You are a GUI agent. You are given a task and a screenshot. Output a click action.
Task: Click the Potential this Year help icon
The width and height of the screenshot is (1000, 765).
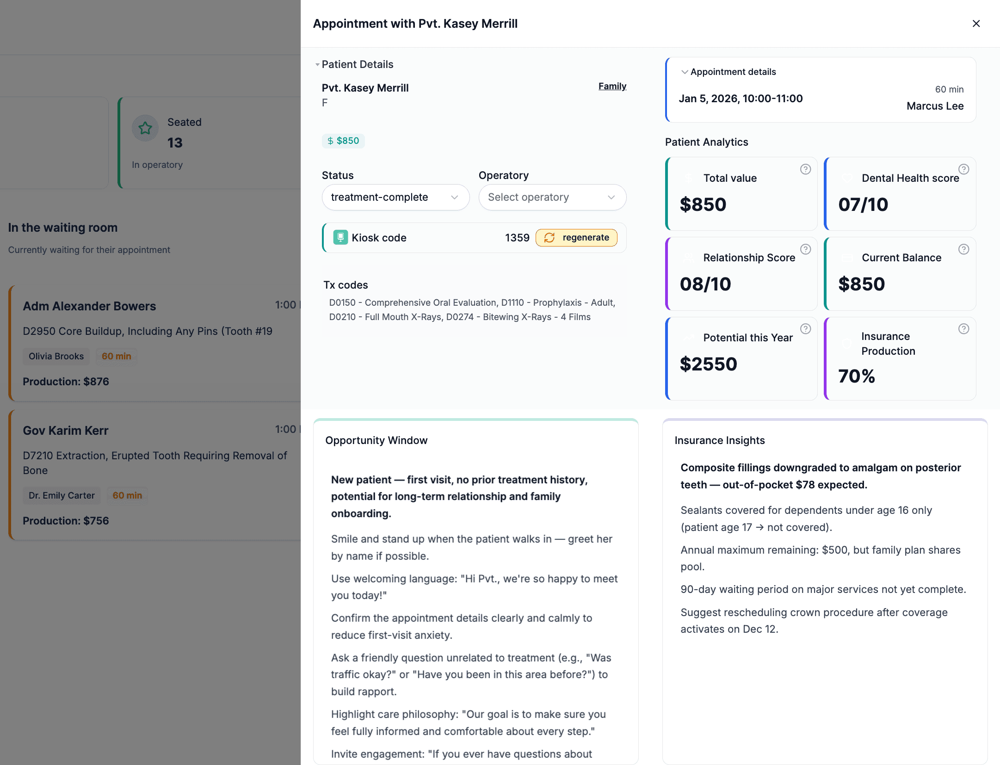pos(805,329)
